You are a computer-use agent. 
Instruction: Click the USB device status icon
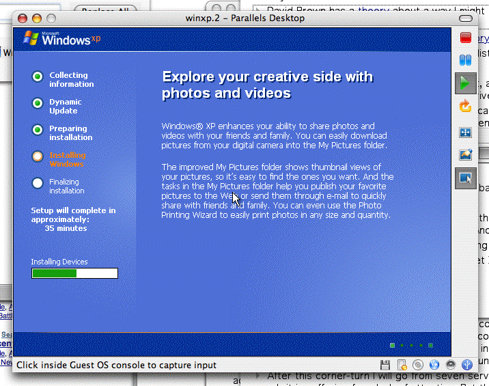[x=467, y=365]
